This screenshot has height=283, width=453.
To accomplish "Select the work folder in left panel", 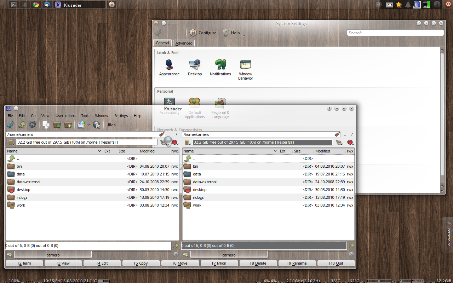I will [x=92, y=205].
